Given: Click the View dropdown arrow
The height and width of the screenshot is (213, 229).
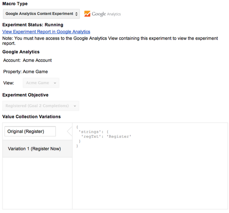Looking at the screenshot, I should (x=55, y=83).
